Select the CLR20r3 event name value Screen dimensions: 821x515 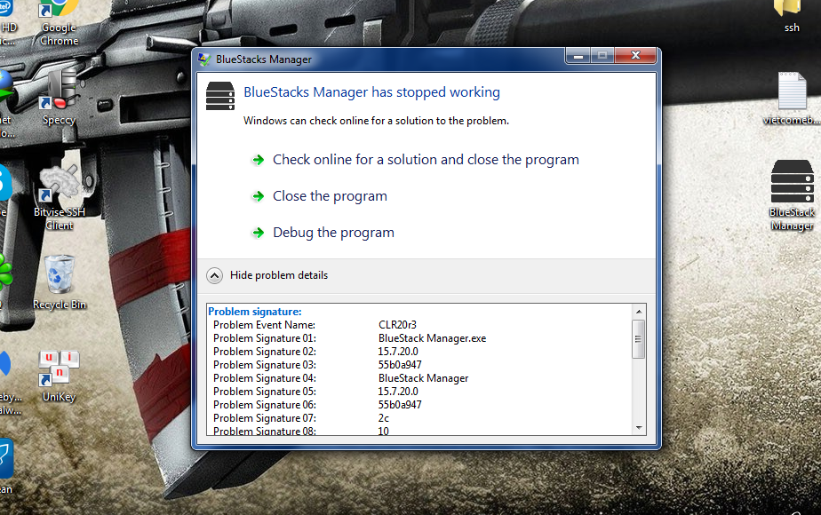point(397,325)
